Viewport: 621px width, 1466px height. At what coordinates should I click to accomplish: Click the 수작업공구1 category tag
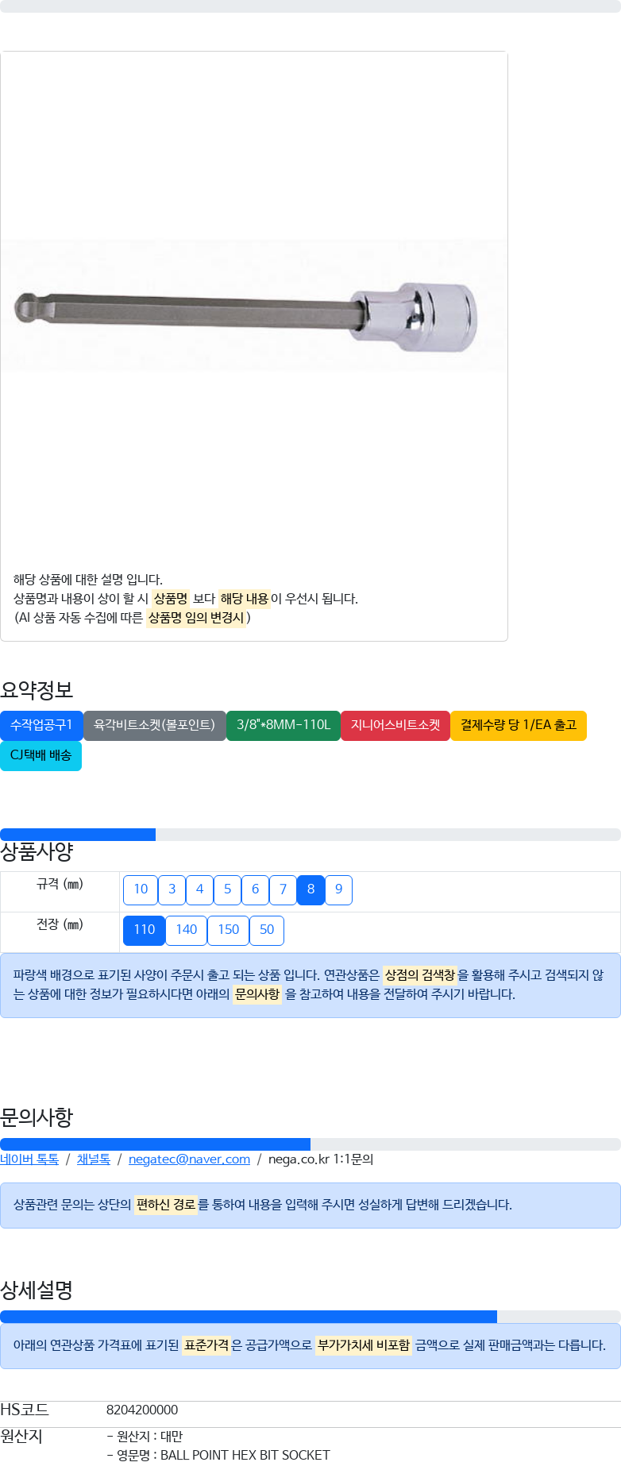(x=41, y=725)
